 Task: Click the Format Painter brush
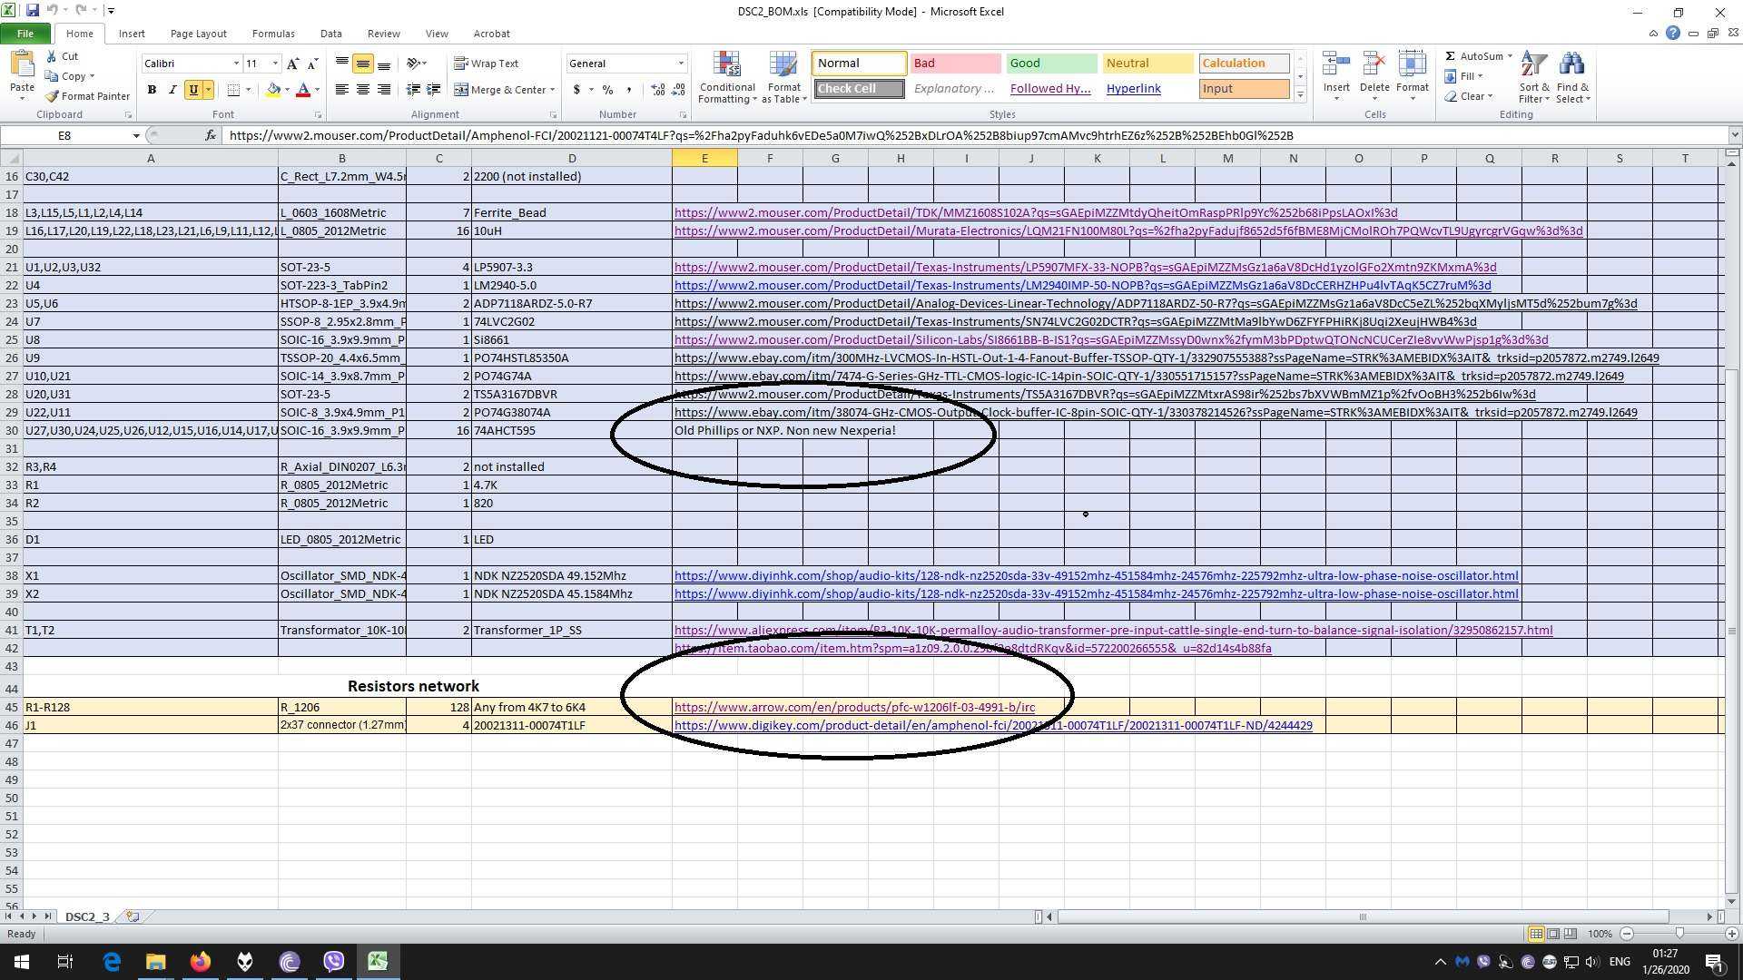(x=53, y=96)
